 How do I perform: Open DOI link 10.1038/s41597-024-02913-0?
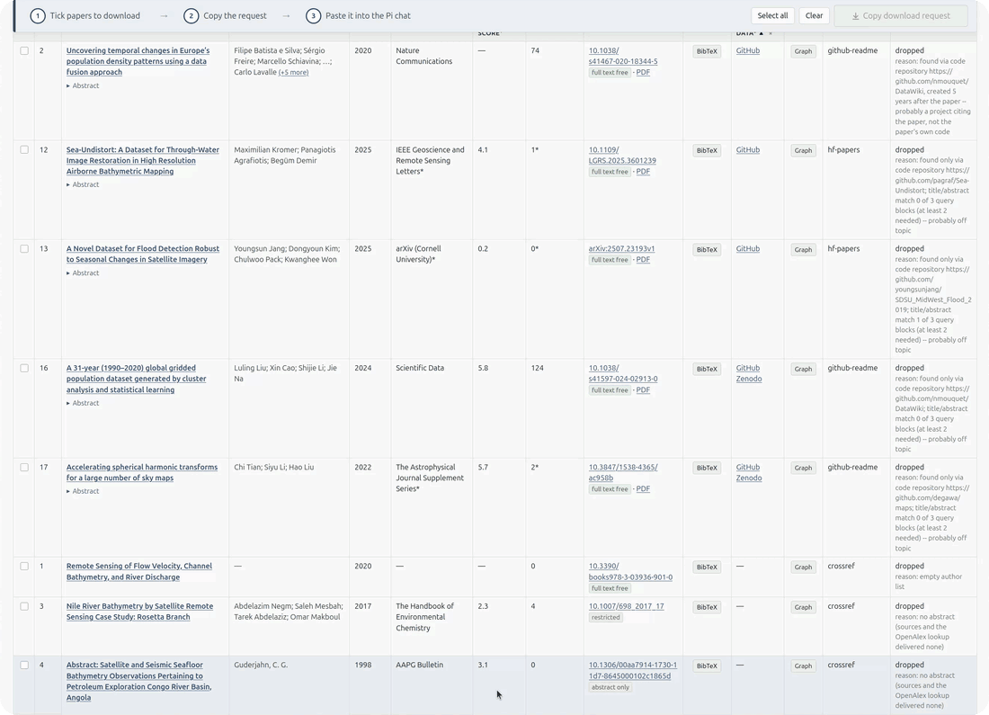tap(622, 373)
